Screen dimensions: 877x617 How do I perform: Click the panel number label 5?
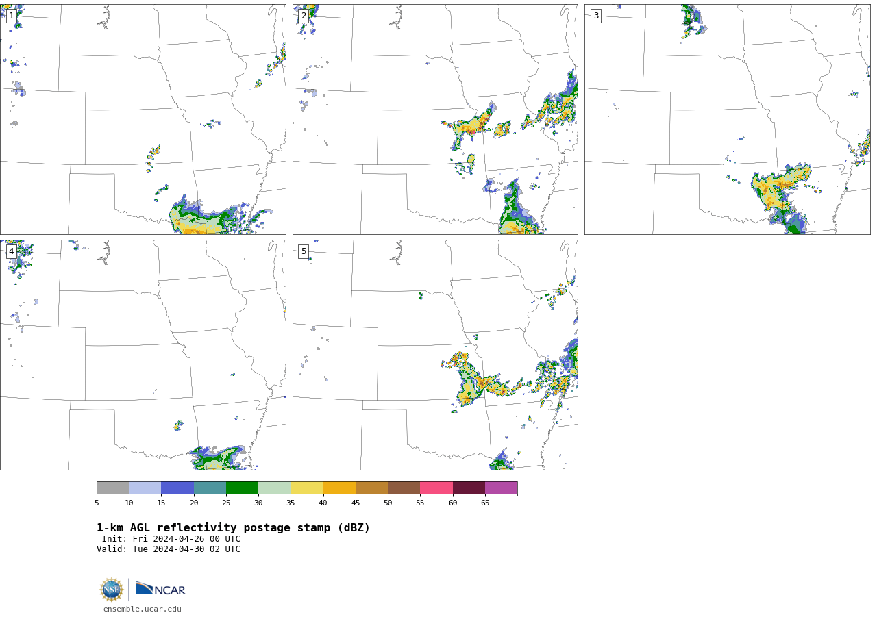(x=304, y=251)
